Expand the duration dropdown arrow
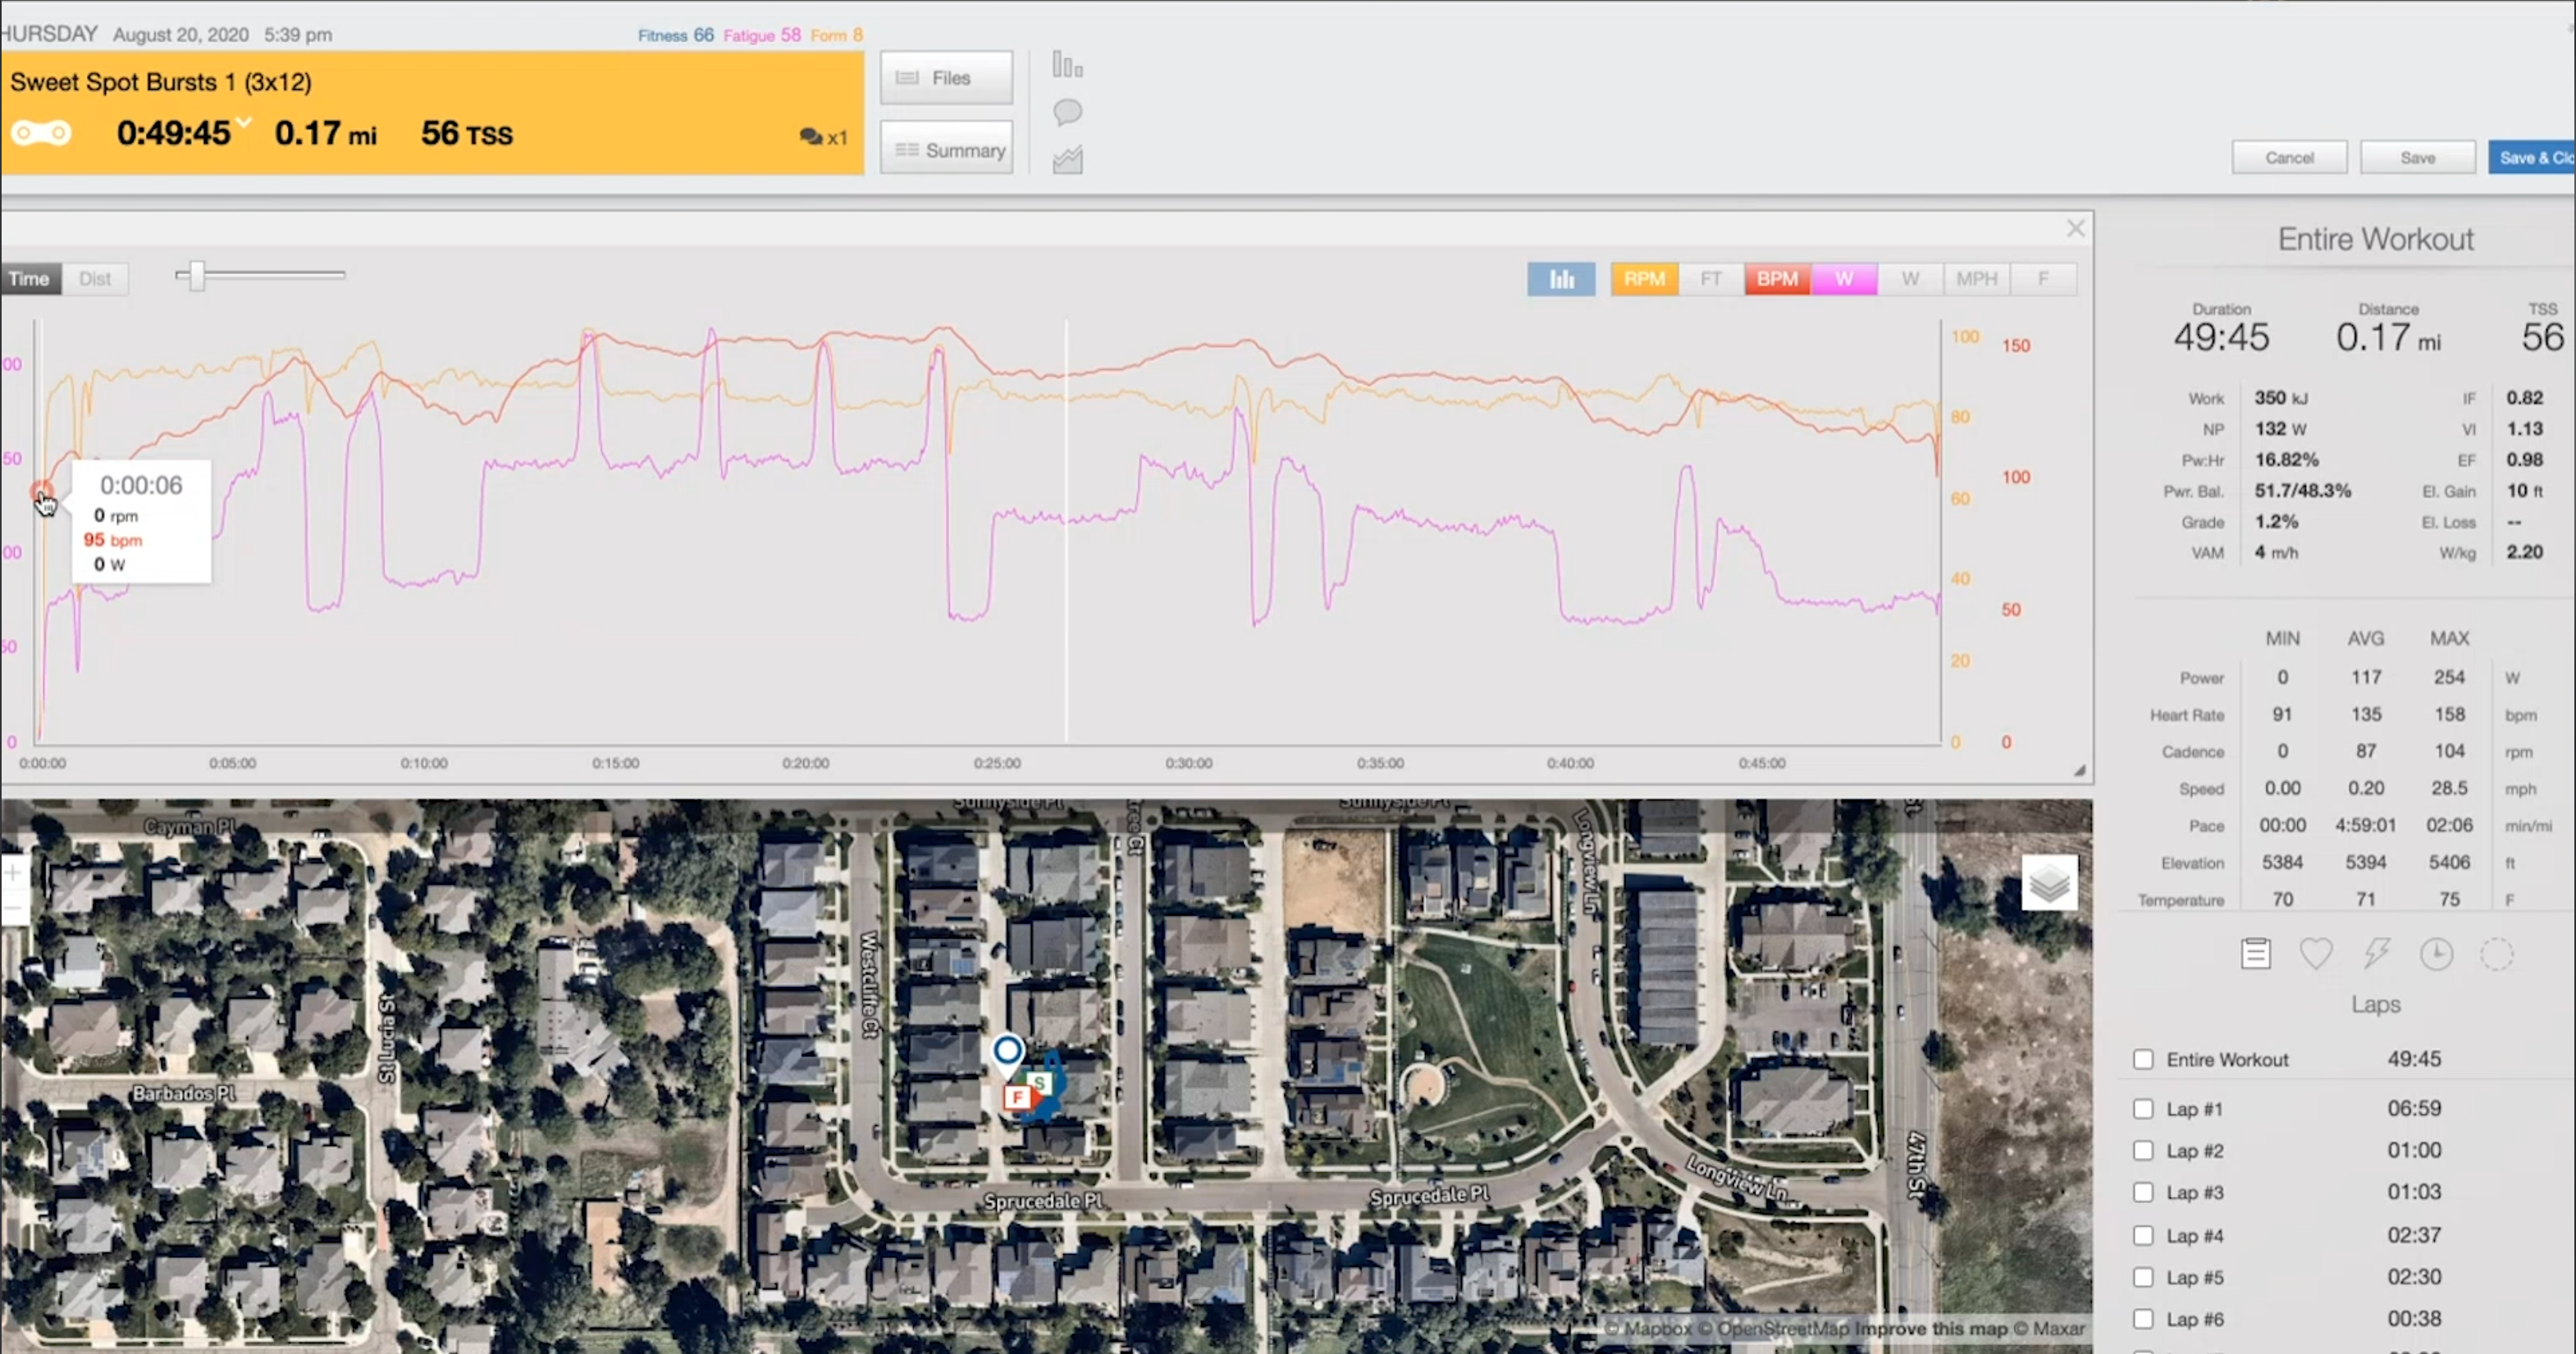The width and height of the screenshot is (2576, 1354). click(242, 125)
